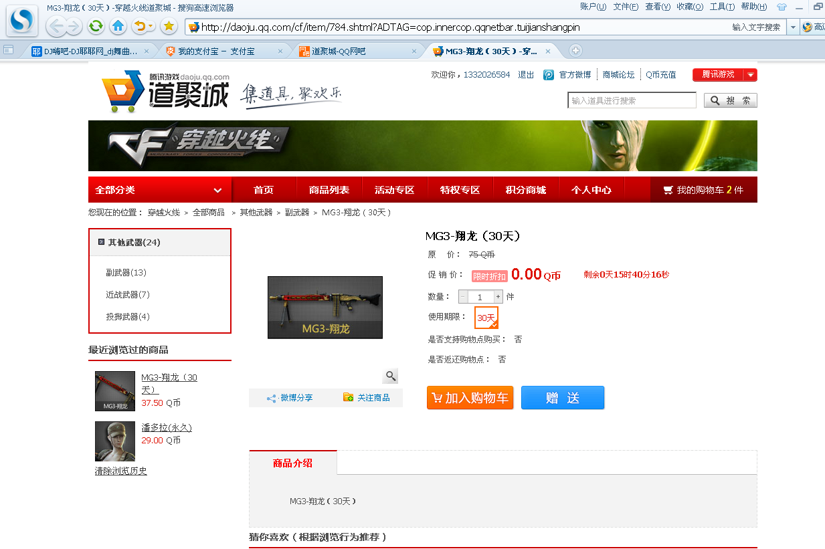Screen dimensions: 825x549
Task: Open the 帮助(H) menu
Action: tap(754, 7)
